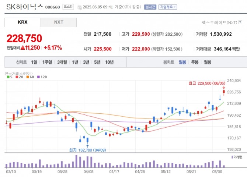
Task: Toggle the 60-day moving average legend
Action: coord(29,77)
